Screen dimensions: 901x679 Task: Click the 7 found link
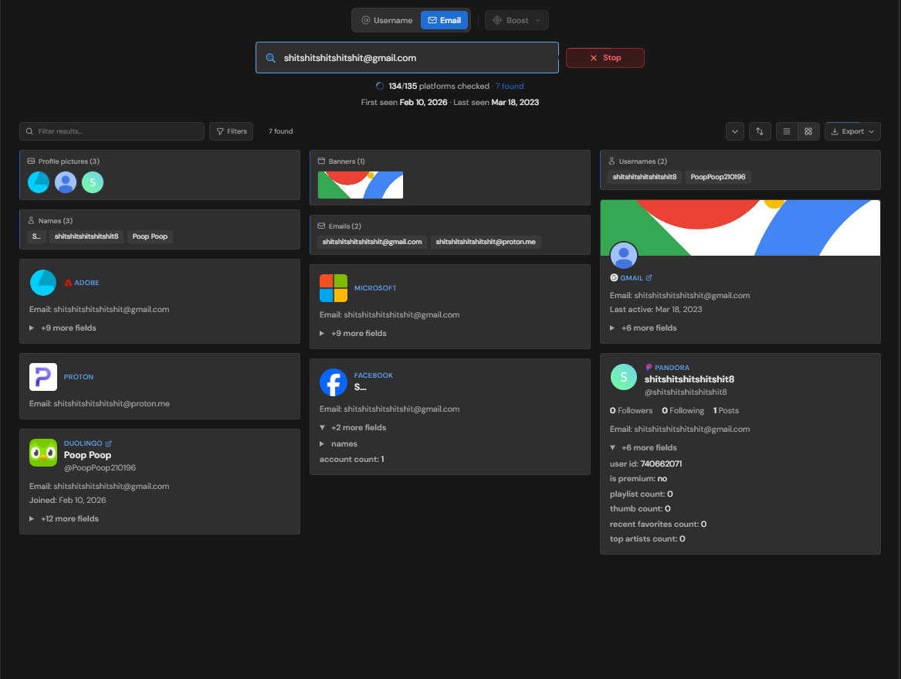[x=509, y=87]
